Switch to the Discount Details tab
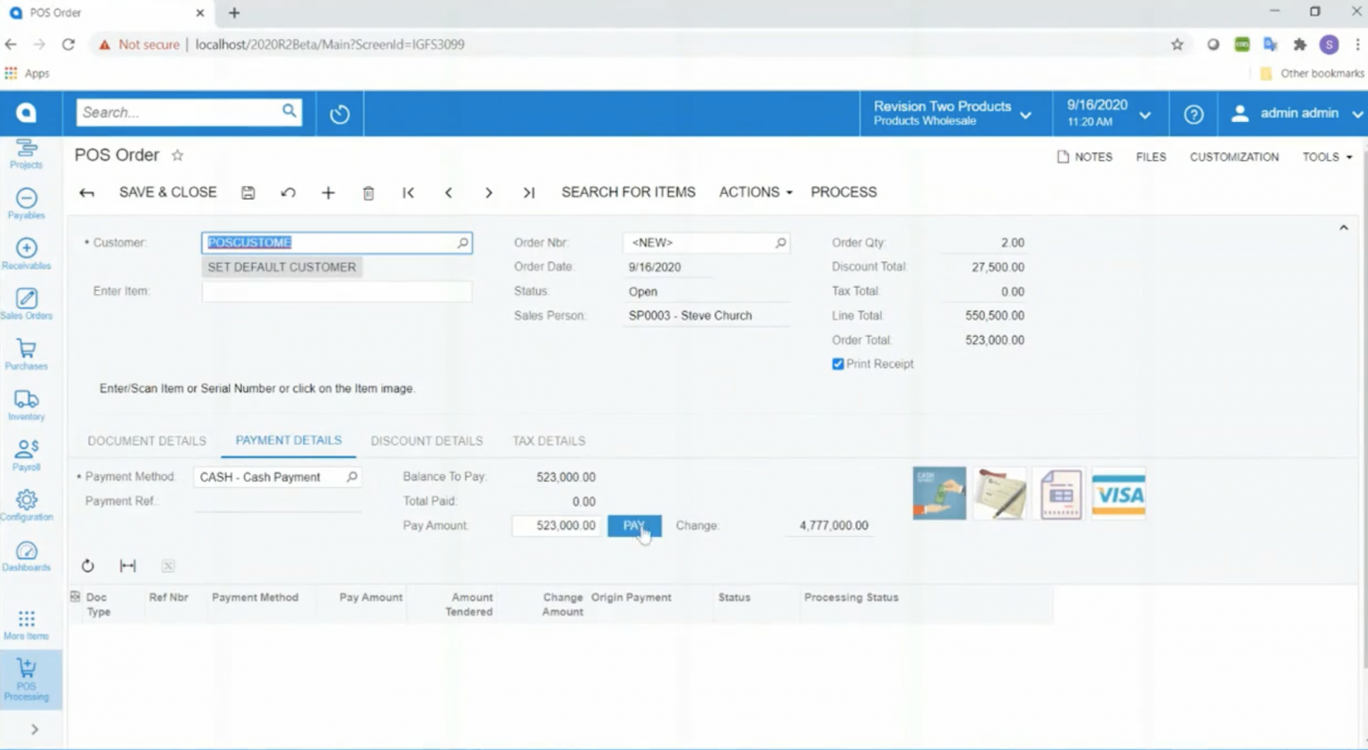This screenshot has width=1368, height=750. pos(427,440)
